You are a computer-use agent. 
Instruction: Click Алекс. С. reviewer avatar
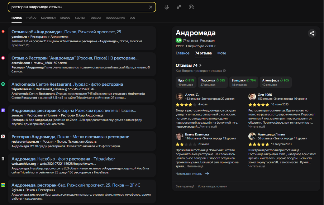pyautogui.click(x=180, y=96)
